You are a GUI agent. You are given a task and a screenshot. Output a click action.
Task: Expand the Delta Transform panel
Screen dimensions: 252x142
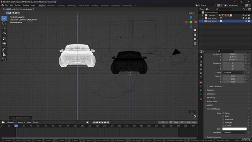click(215, 86)
